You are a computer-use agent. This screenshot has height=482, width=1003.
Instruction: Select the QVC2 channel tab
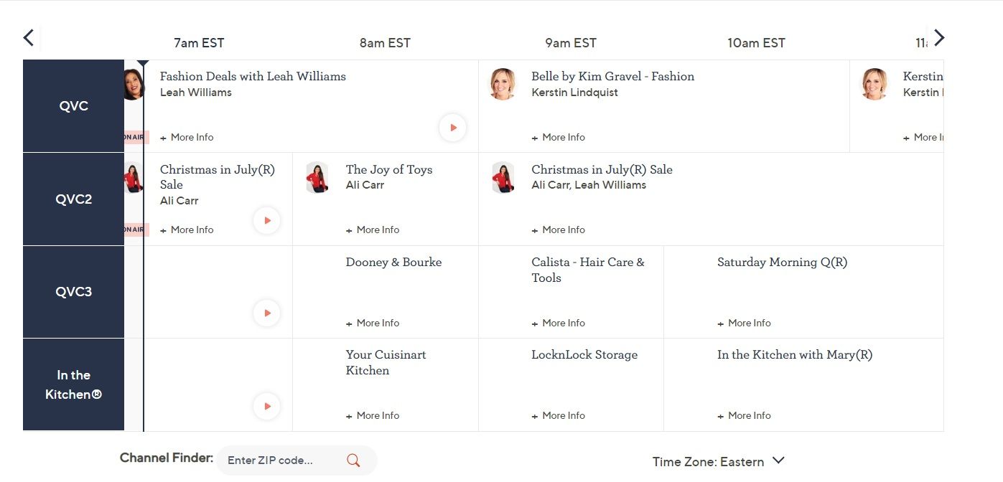coord(73,199)
